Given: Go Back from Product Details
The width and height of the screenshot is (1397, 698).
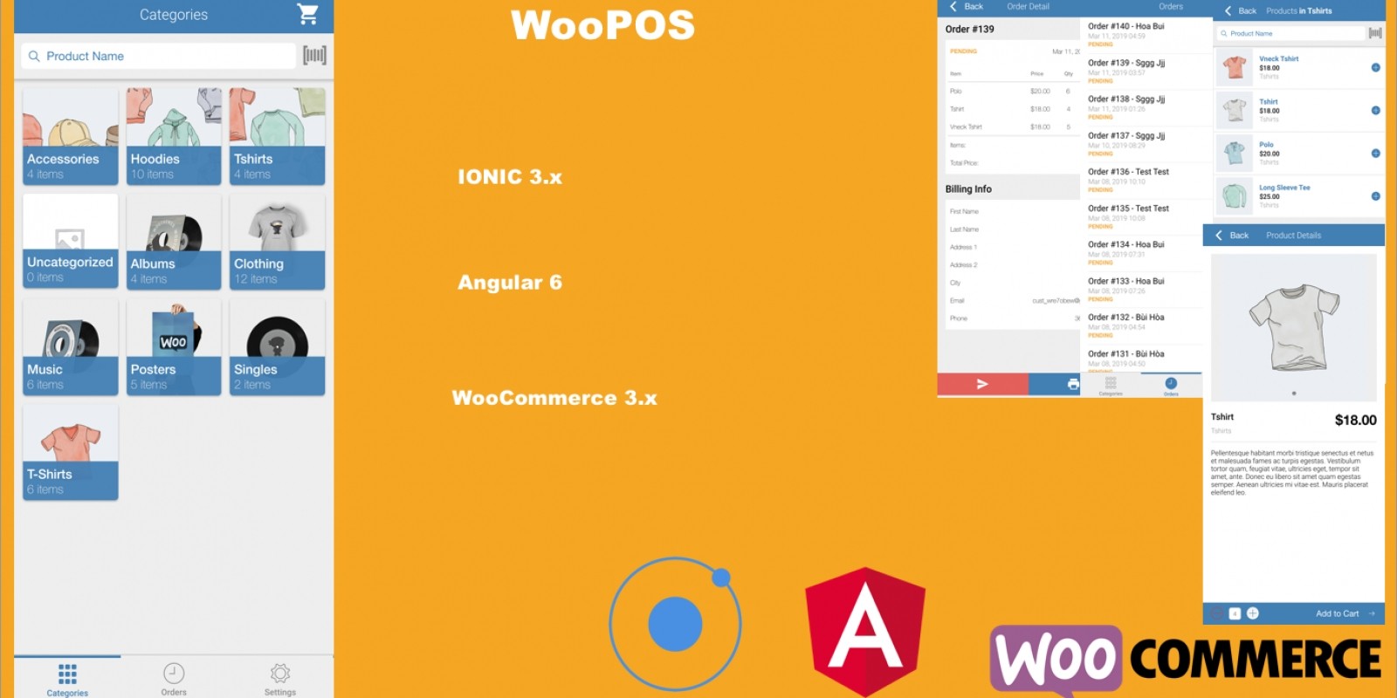Looking at the screenshot, I should (x=1231, y=236).
